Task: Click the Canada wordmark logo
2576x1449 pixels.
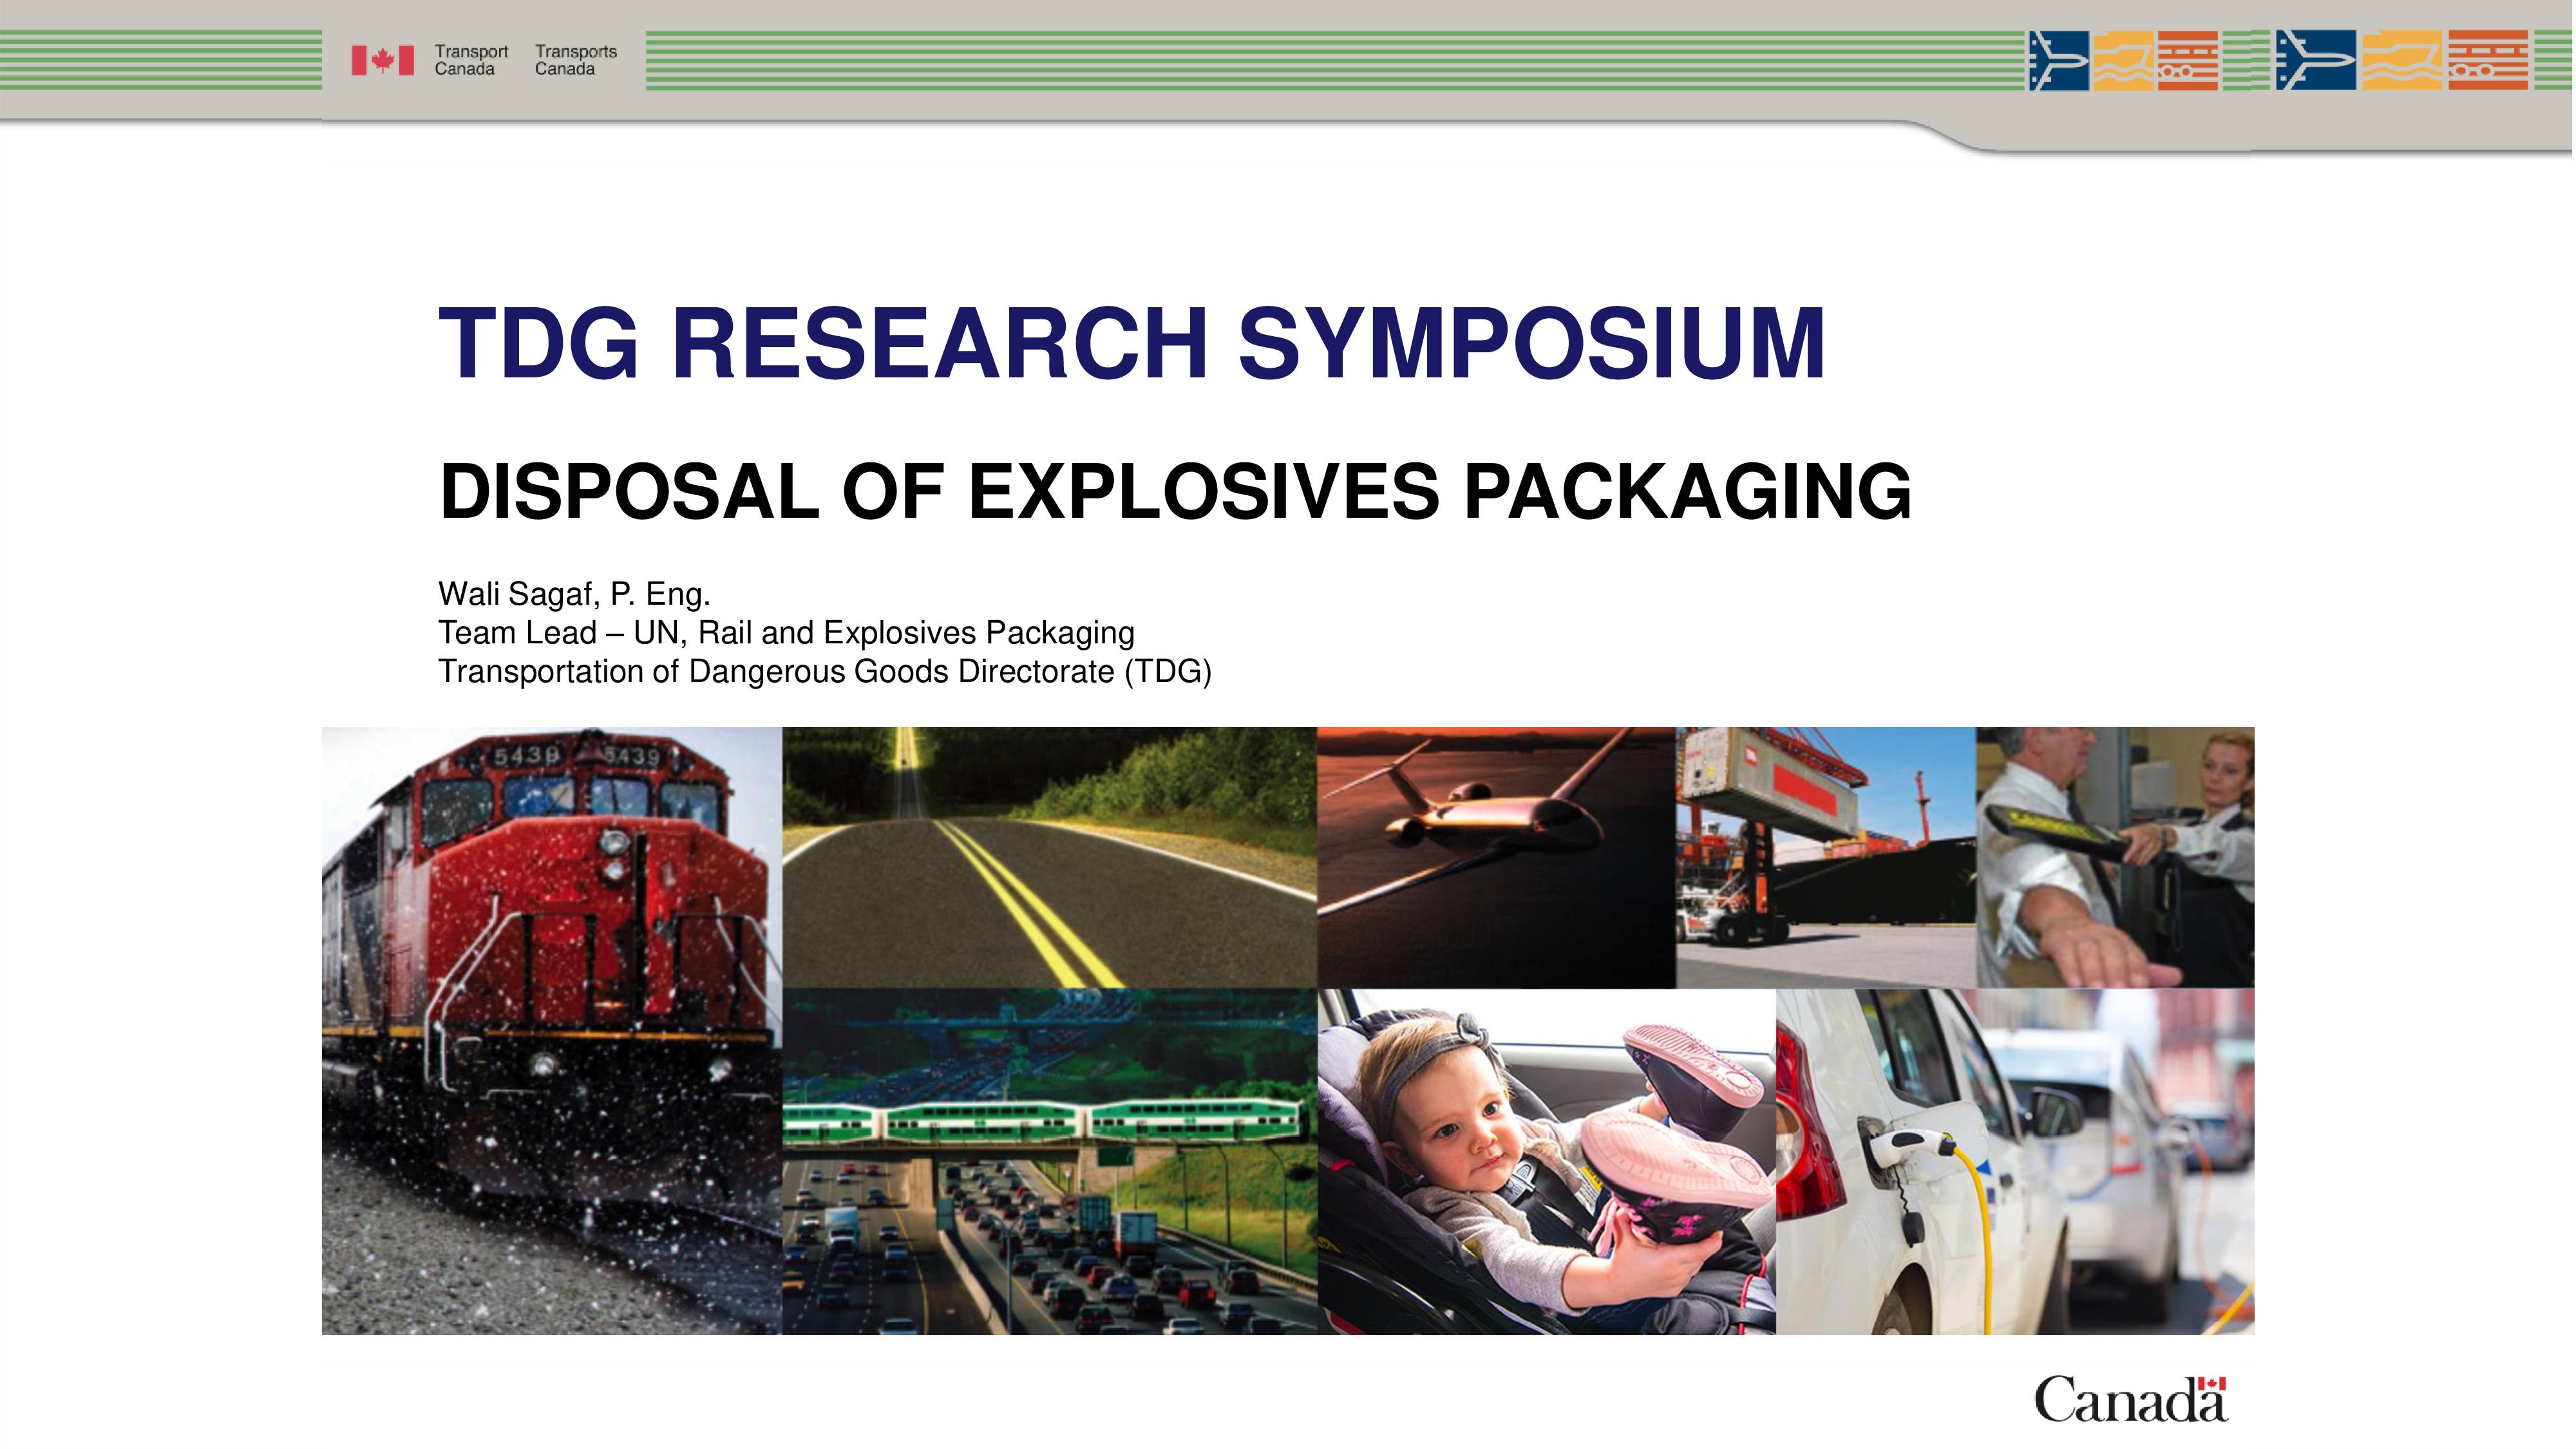Action: 2130,1400
